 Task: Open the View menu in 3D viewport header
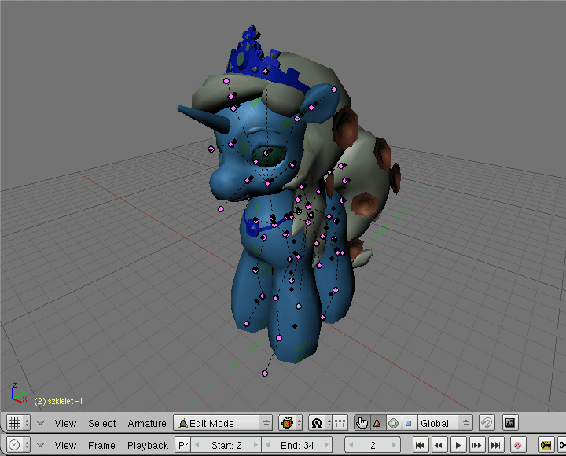coord(65,423)
